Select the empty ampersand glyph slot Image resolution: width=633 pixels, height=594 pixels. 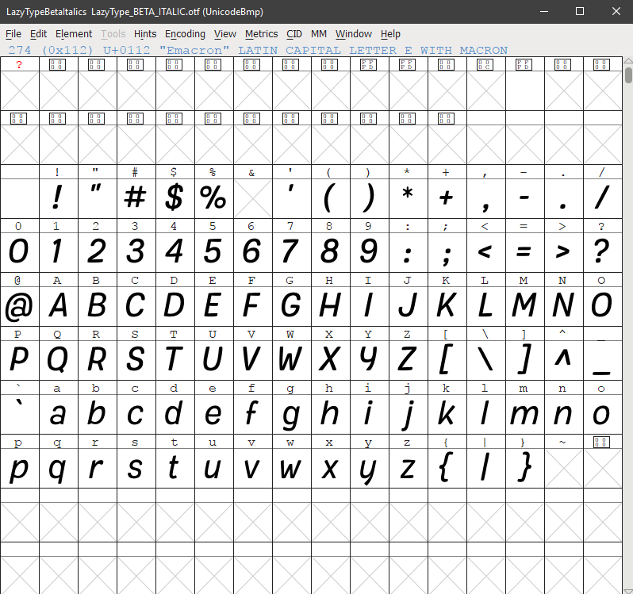pyautogui.click(x=251, y=198)
